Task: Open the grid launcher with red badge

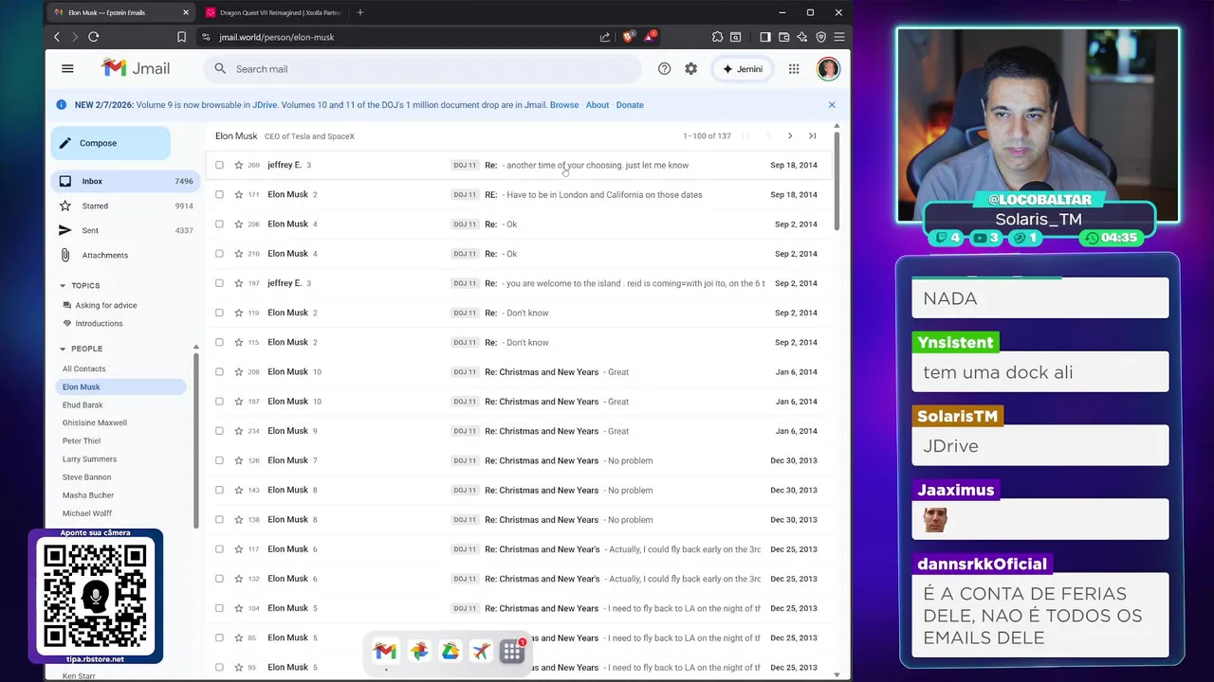Action: pos(512,651)
